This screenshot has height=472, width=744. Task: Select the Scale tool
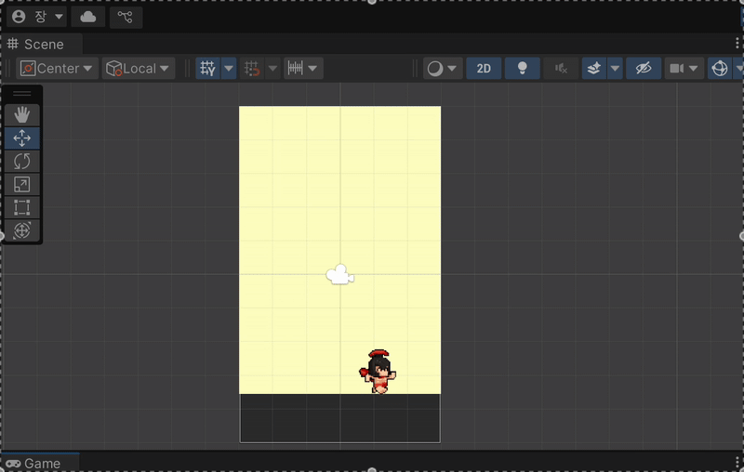21,184
